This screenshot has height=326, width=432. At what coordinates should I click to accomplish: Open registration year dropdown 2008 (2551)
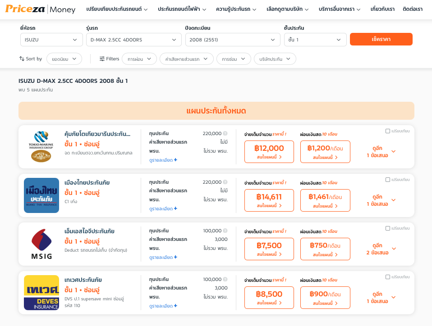coord(233,40)
